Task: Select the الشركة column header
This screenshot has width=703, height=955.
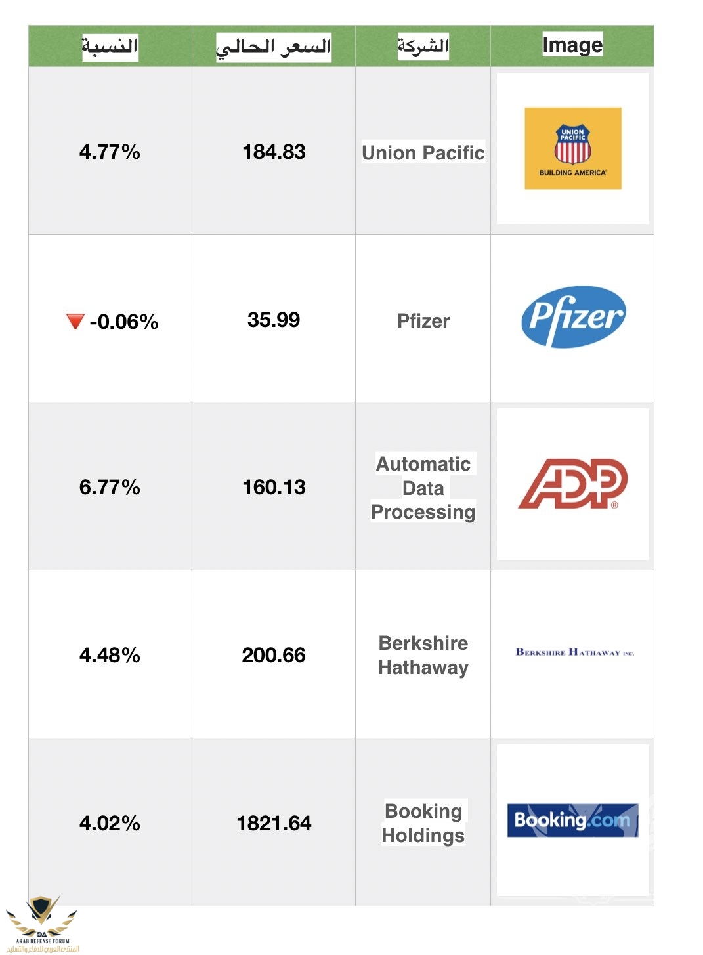Action: 423,46
